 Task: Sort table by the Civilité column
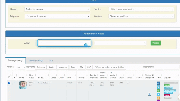point(62,75)
